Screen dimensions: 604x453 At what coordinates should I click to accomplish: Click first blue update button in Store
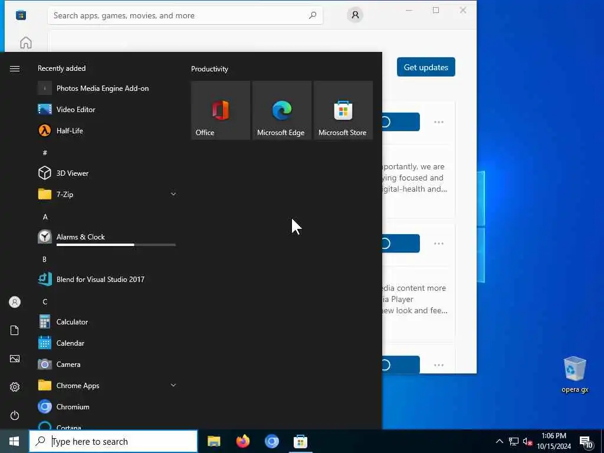click(x=401, y=122)
